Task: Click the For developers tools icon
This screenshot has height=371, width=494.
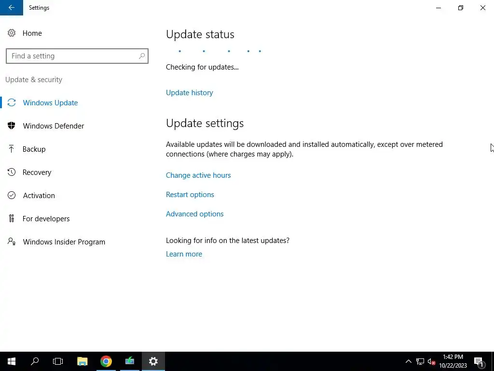Action: (12, 218)
